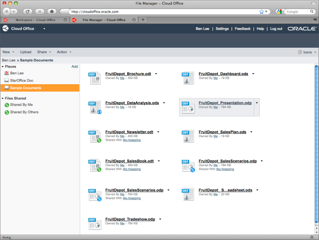319x240 pixels.
Task: Open the Action dropdown menu
Action: [x=64, y=52]
